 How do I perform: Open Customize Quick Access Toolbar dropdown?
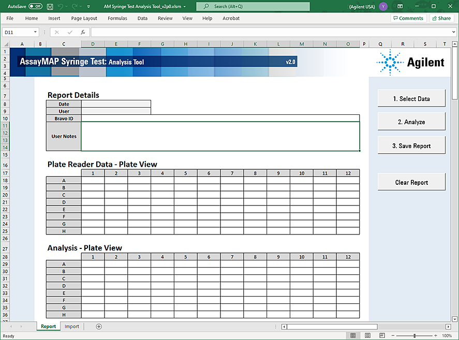point(88,6)
